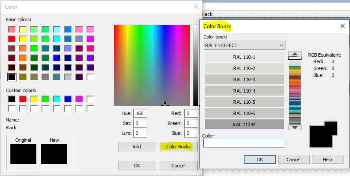The height and width of the screenshot is (176, 350).
Task: Select the RAL 110-M color entry
Action: (x=244, y=125)
